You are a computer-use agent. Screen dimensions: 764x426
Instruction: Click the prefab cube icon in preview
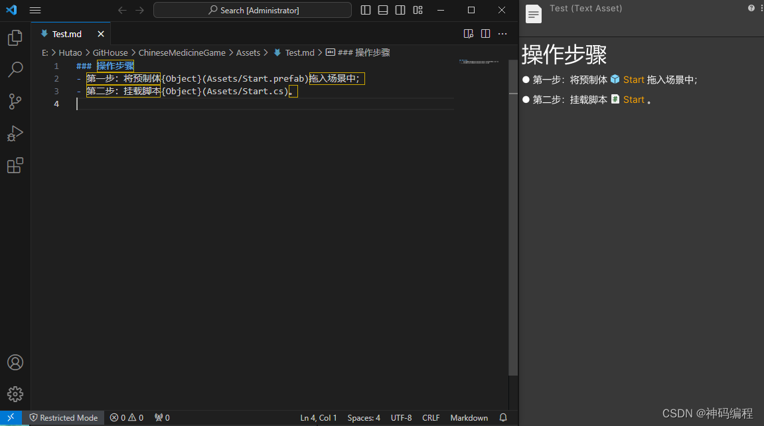[x=615, y=80]
